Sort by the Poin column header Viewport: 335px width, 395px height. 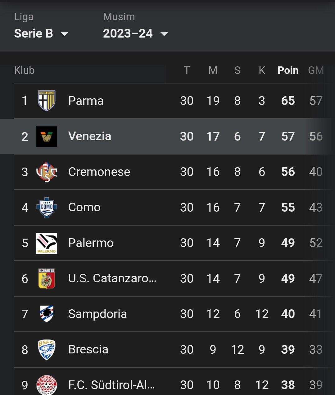(288, 70)
